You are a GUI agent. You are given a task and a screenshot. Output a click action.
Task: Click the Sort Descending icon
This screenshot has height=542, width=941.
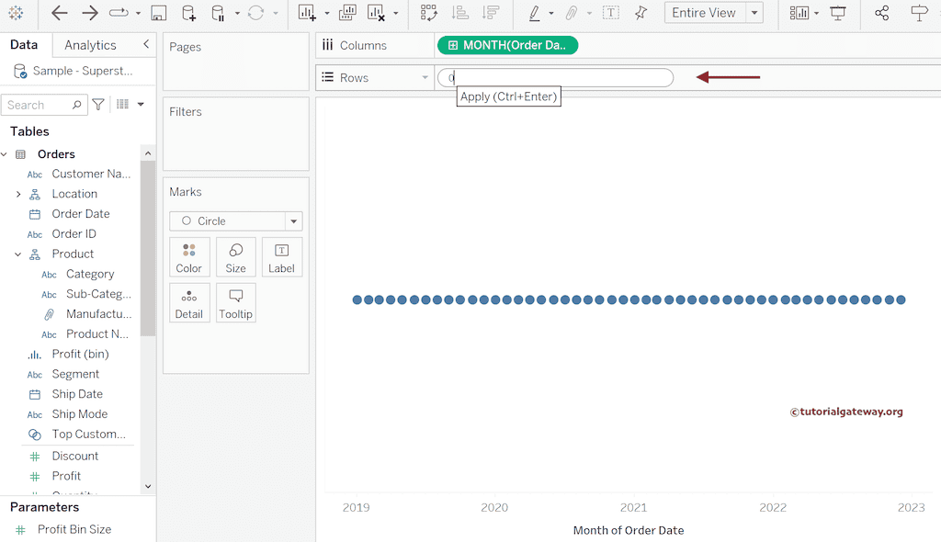coord(491,13)
